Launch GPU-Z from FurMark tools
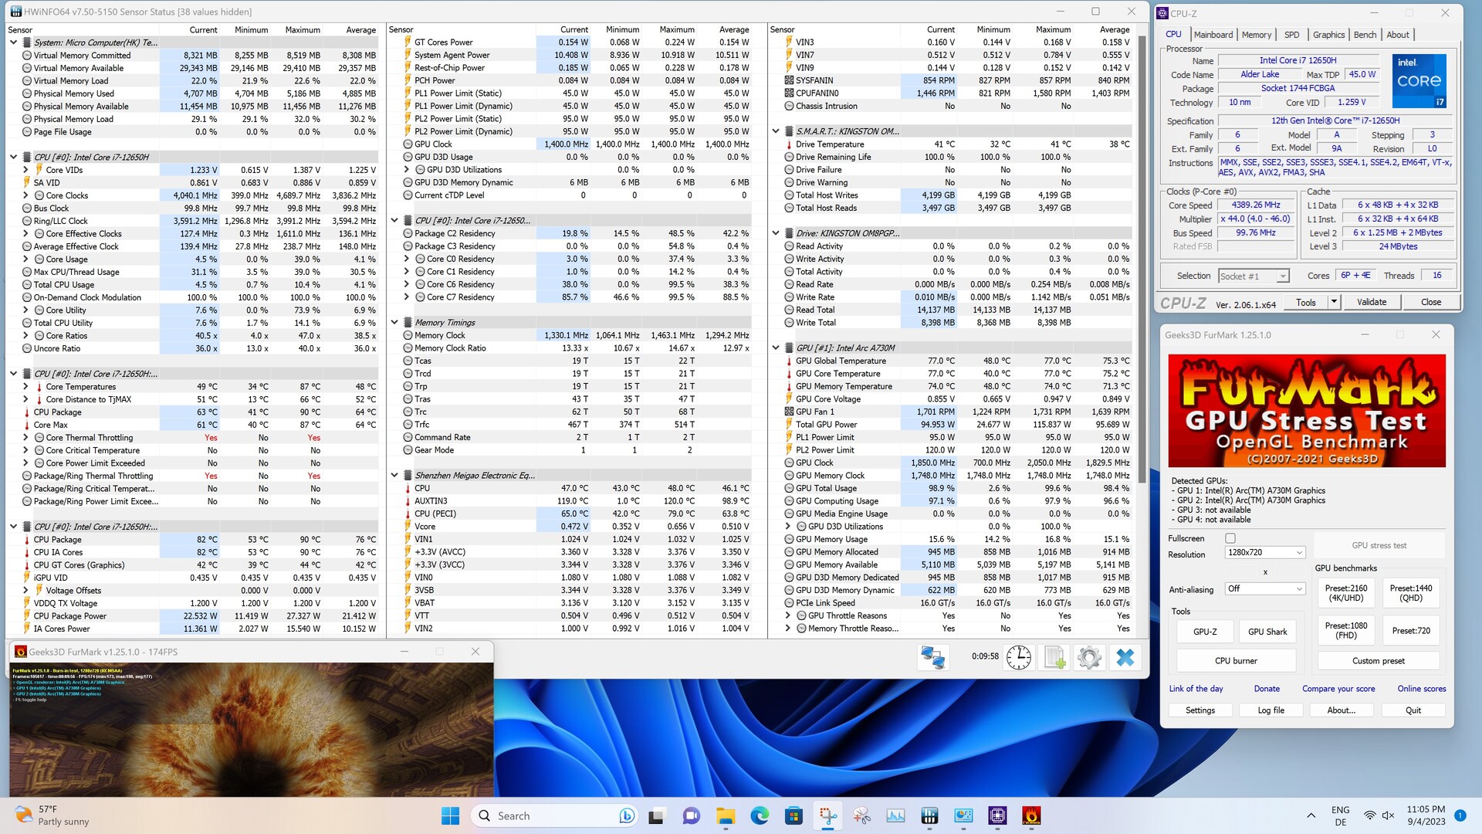The image size is (1482, 834). pos(1204,631)
